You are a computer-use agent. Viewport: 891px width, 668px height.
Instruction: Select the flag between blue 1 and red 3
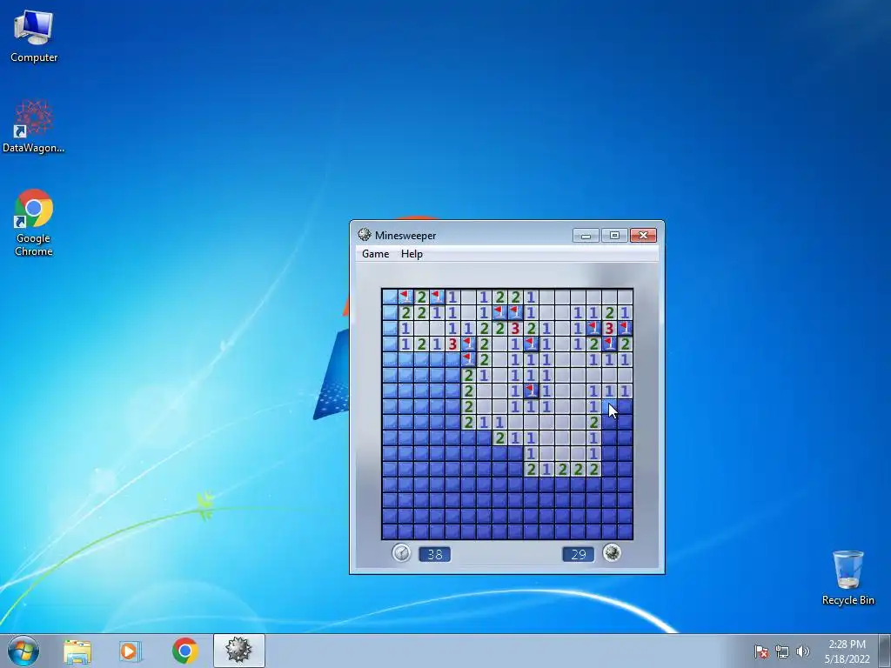[x=593, y=328]
